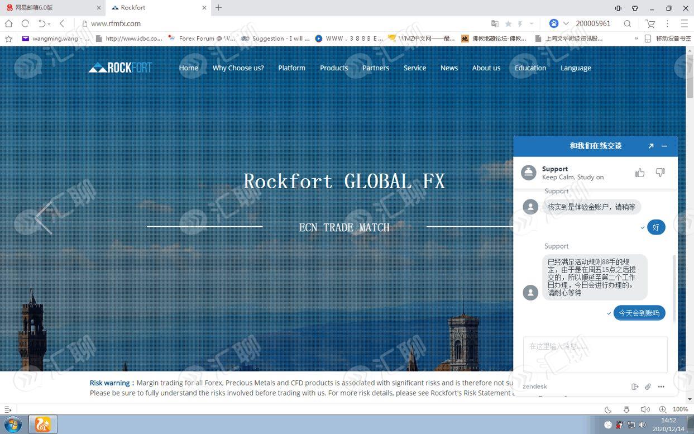Viewport: 694px width, 434px height.
Task: Open the wangming.wang bookmark
Action: pos(55,39)
